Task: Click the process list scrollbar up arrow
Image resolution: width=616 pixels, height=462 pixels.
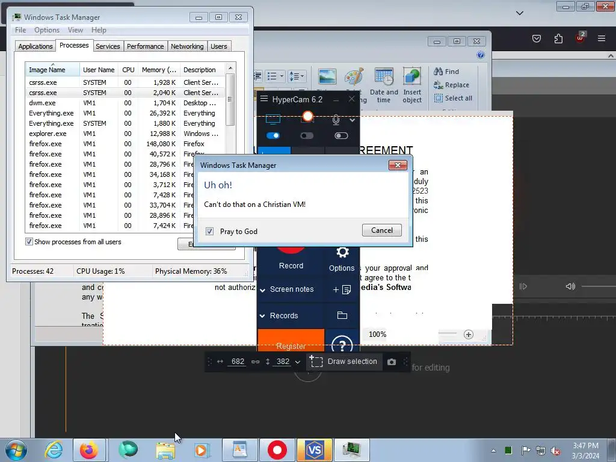Action: click(x=230, y=68)
